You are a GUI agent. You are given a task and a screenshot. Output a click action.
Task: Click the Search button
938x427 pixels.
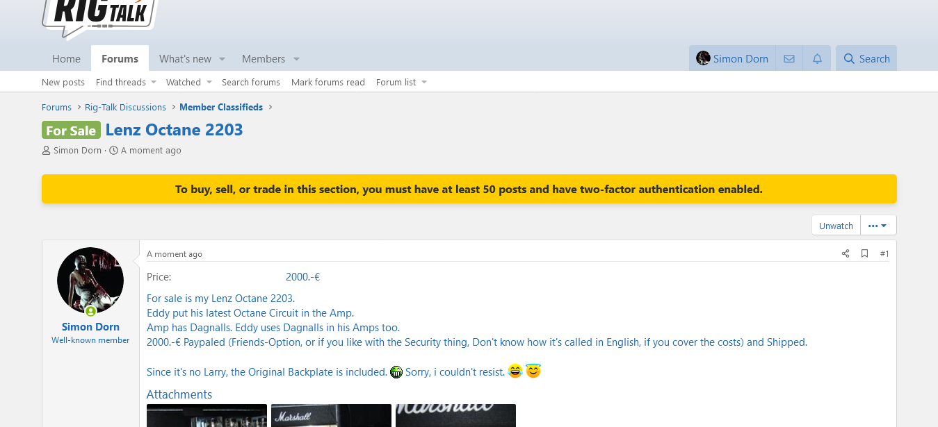[866, 59]
